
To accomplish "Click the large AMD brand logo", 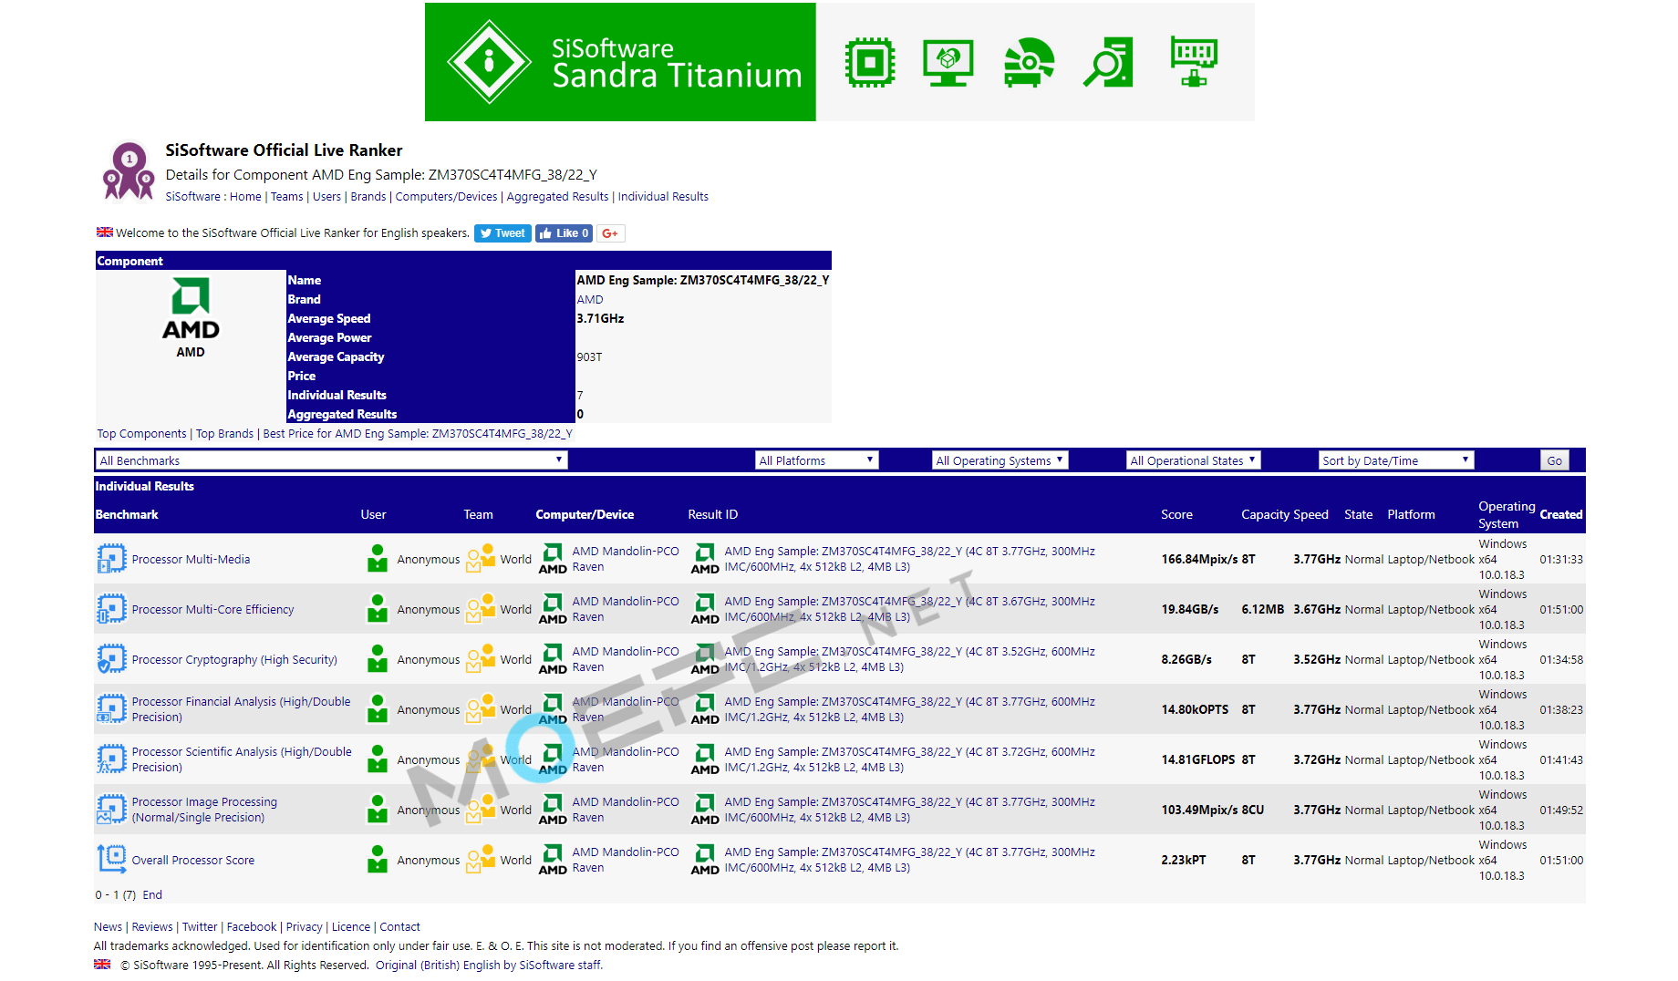I will click(x=191, y=308).
